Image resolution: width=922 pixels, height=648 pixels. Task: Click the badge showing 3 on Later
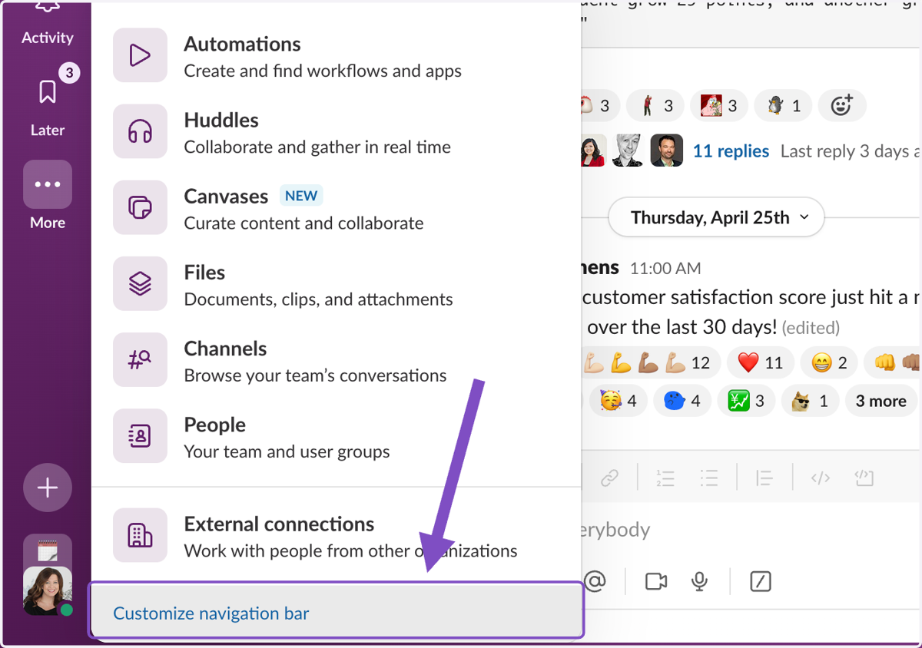point(69,73)
